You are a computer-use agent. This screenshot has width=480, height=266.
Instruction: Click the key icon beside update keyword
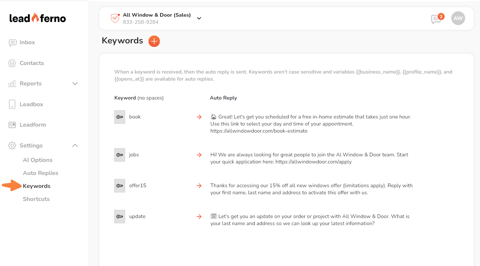coord(120,217)
